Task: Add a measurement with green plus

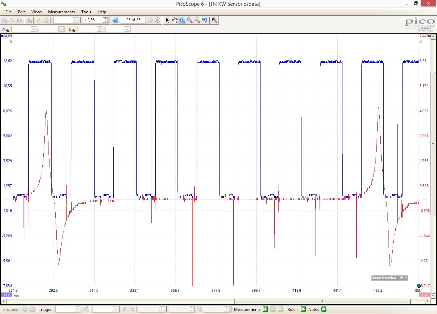Action: coord(266,310)
